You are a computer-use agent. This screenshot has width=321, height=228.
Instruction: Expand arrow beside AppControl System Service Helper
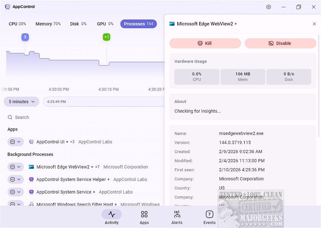point(109,179)
